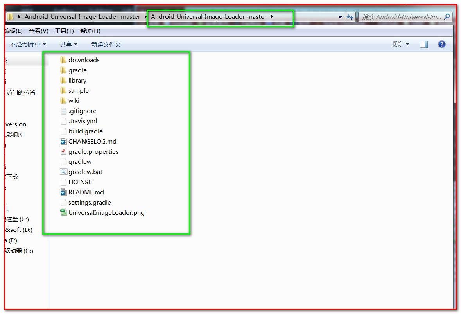Open the 编辑(E) menu

(14, 31)
